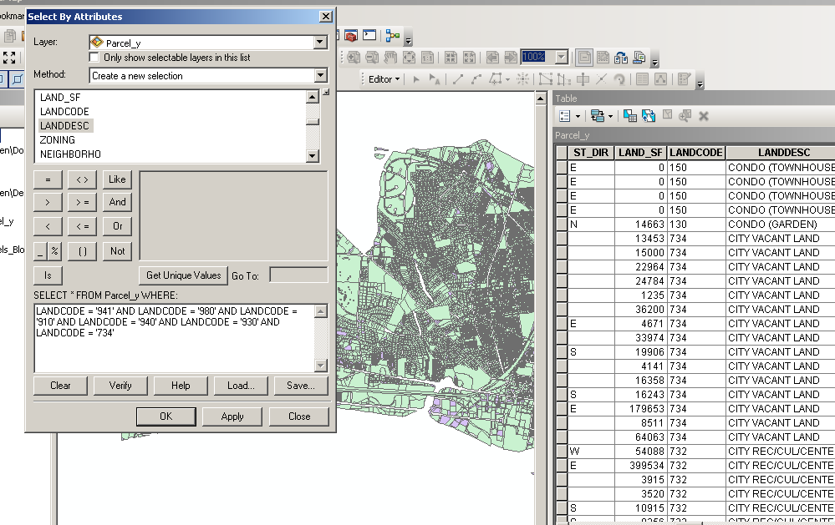Open the Python command line window
This screenshot has width=835, height=525.
coord(369,36)
